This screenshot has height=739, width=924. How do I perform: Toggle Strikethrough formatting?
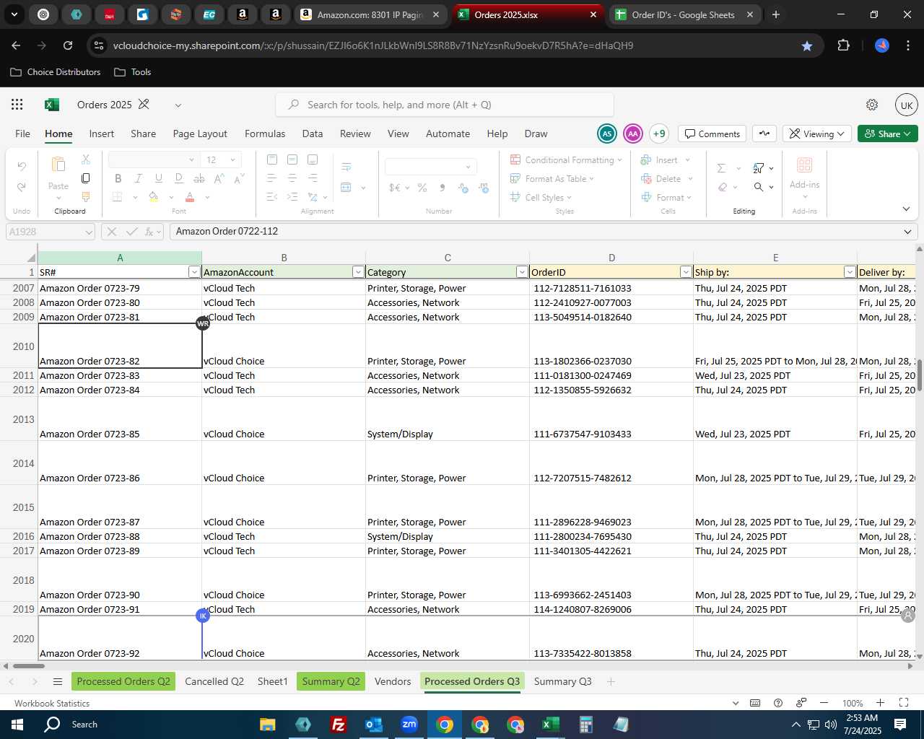(x=199, y=178)
